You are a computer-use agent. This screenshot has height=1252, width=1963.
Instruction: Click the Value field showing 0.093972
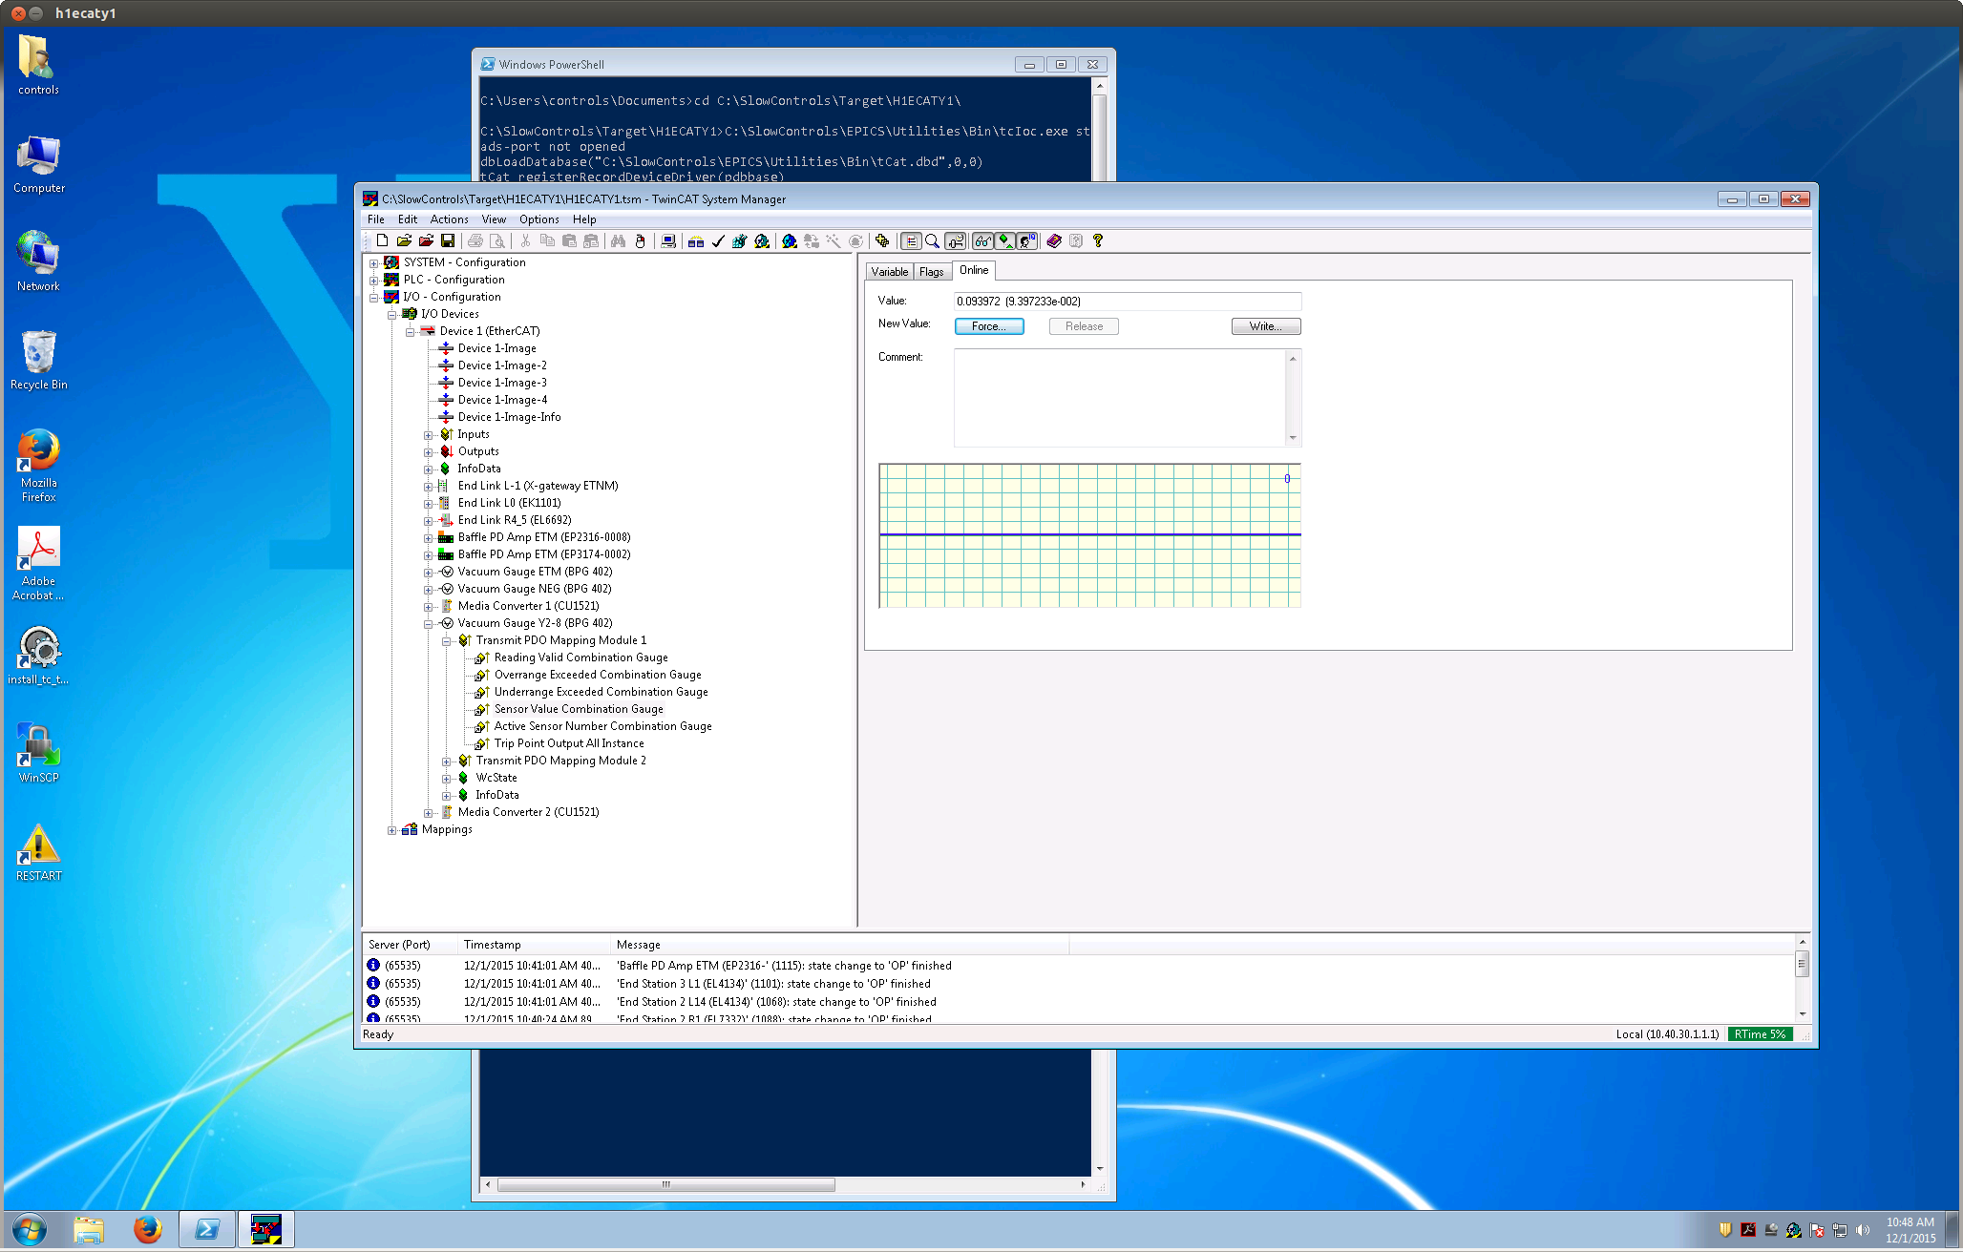point(1128,302)
